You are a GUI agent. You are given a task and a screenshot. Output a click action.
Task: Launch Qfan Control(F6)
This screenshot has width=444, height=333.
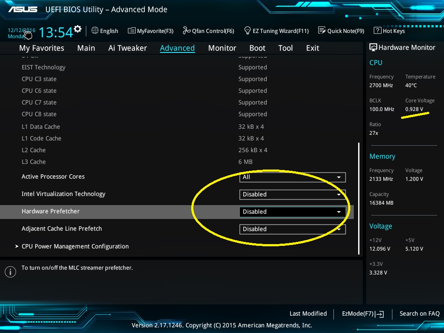coord(209,31)
